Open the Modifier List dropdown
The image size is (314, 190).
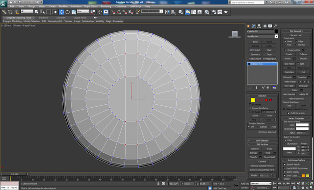pyautogui.click(x=262, y=36)
